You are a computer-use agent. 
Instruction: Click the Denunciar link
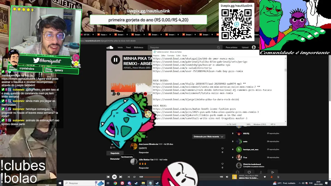tap(115, 159)
